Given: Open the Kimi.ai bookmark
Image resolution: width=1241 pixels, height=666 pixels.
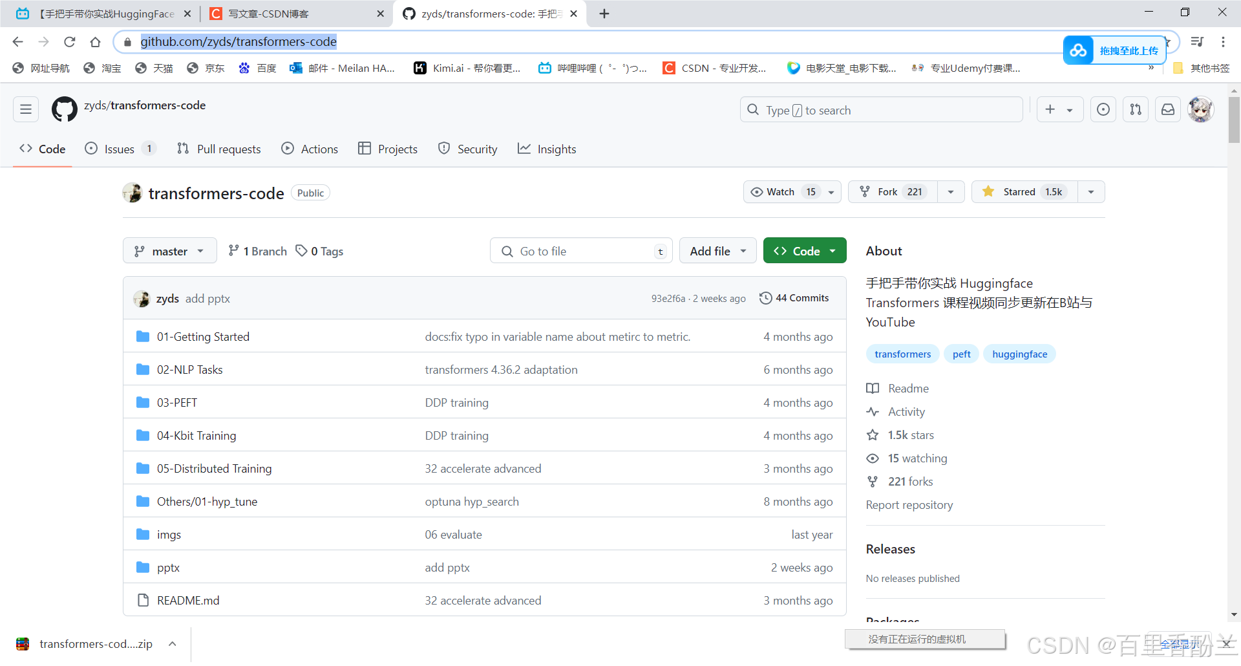Looking at the screenshot, I should point(467,68).
